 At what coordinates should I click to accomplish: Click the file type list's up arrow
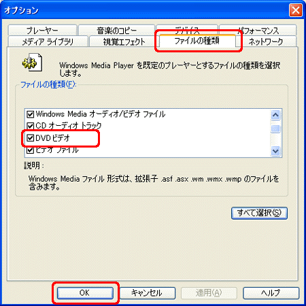click(275, 115)
